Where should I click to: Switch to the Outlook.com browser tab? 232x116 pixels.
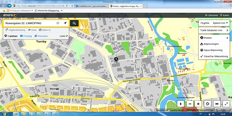92,6
